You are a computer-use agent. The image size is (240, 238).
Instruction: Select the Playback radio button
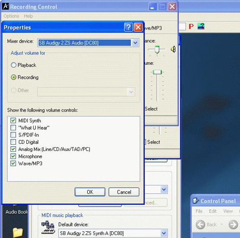pos(13,65)
